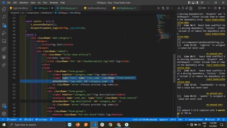227x128 pixels.
Task: Open the Selection menu
Action: pyautogui.click(x=24, y=2)
